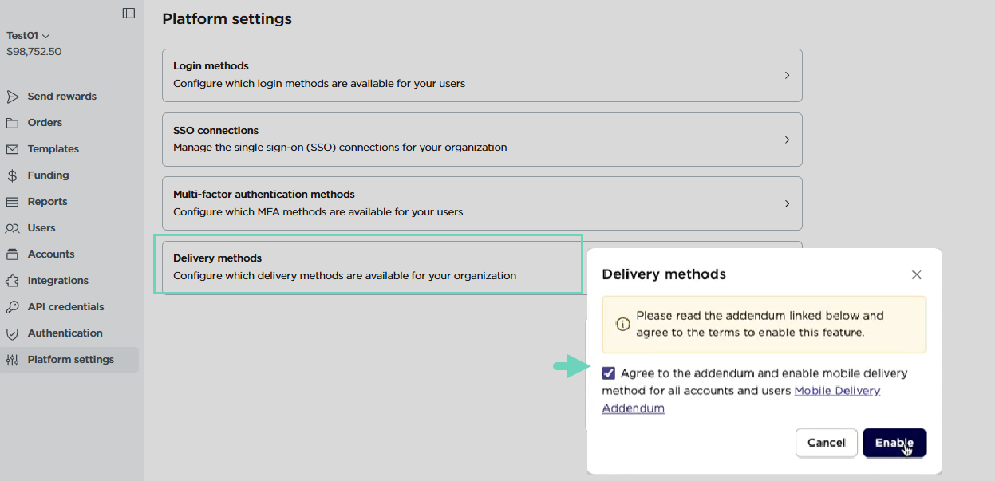Uncheck the agree to addendum checkbox
Image resolution: width=995 pixels, height=481 pixels.
pos(609,373)
